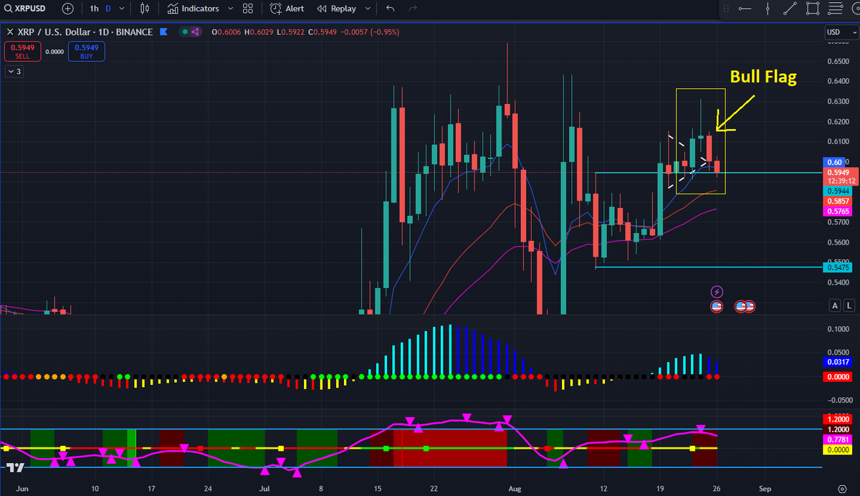The height and width of the screenshot is (496, 860).
Task: Click the Jul label on the time axis
Action: 264,488
